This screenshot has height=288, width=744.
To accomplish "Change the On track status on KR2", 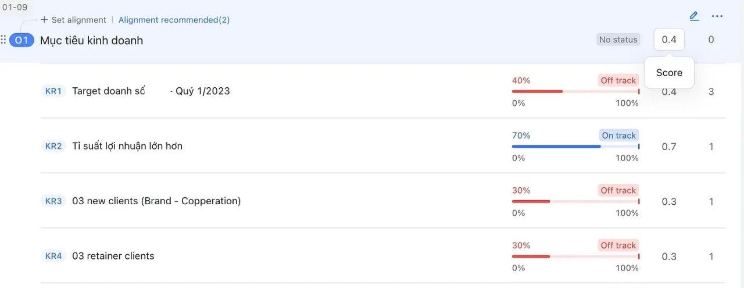I will click(619, 136).
